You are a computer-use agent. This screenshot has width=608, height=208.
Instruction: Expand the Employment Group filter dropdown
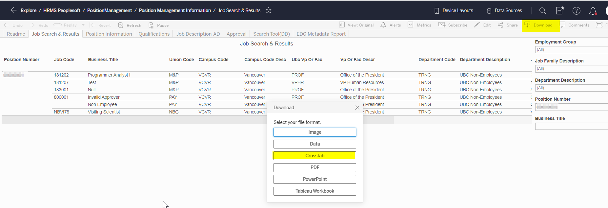(571, 50)
